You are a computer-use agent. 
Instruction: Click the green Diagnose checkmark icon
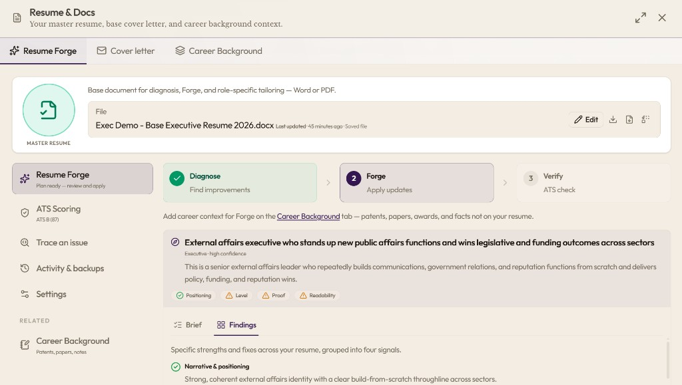point(177,178)
